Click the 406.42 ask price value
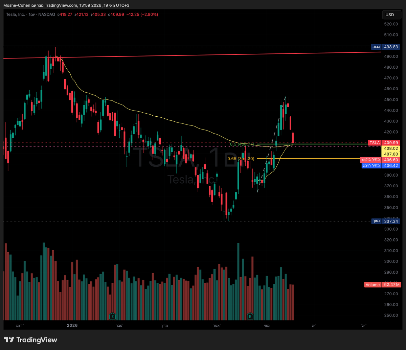This screenshot has width=406, height=350. [391, 165]
